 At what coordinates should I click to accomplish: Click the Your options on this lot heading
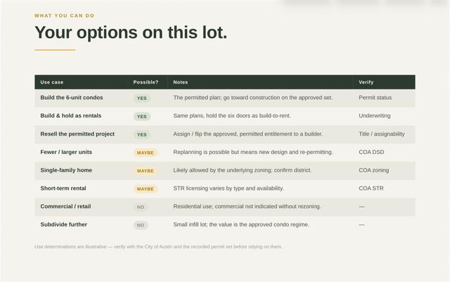tap(131, 32)
